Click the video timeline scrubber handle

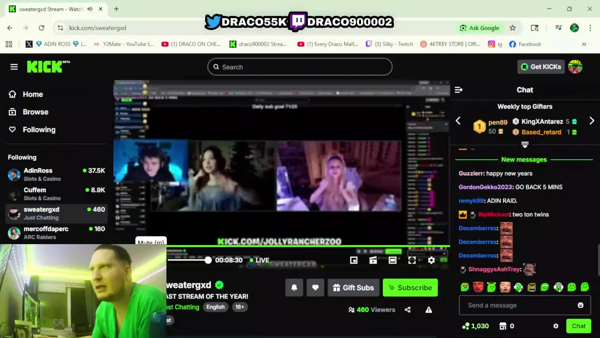pyautogui.click(x=208, y=260)
